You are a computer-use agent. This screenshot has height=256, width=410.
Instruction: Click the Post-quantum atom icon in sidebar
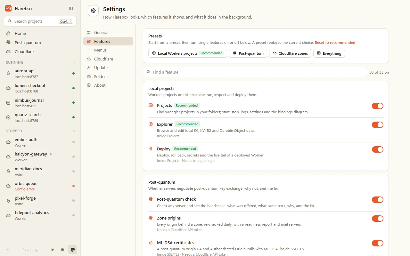(8, 43)
